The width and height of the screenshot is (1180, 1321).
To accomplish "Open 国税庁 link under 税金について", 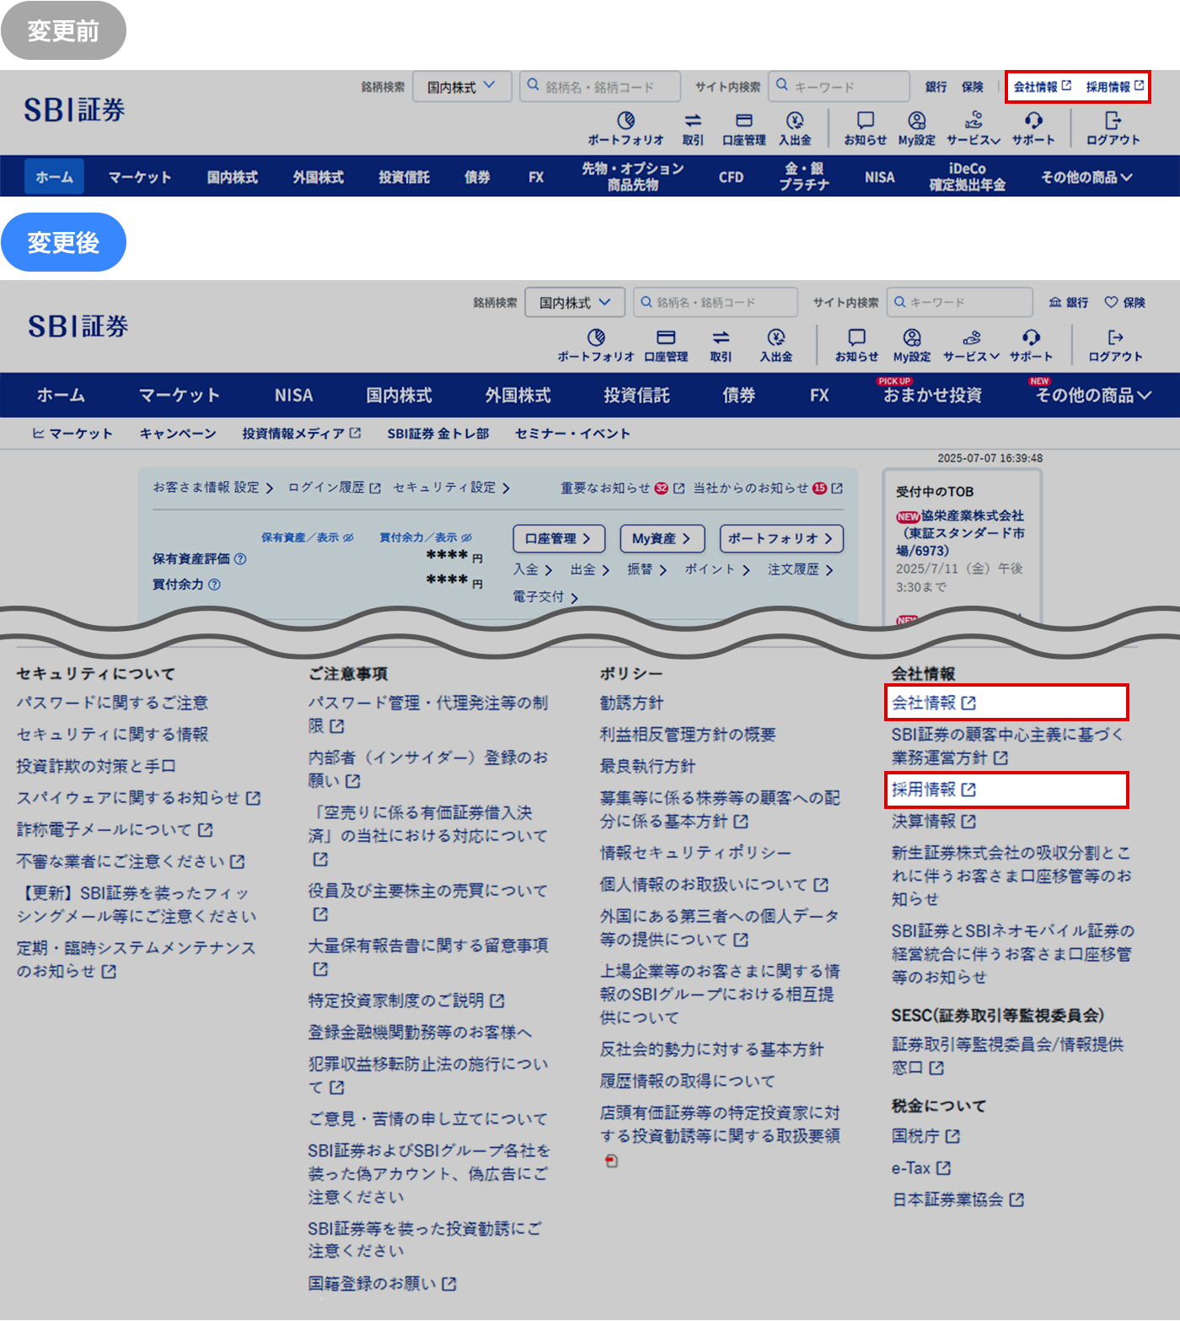I will click(925, 1136).
